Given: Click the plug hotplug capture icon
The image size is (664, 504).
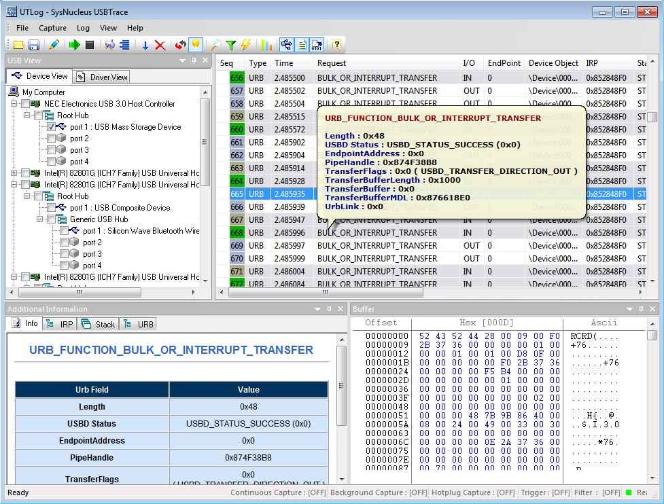Looking at the screenshot, I should (x=109, y=45).
